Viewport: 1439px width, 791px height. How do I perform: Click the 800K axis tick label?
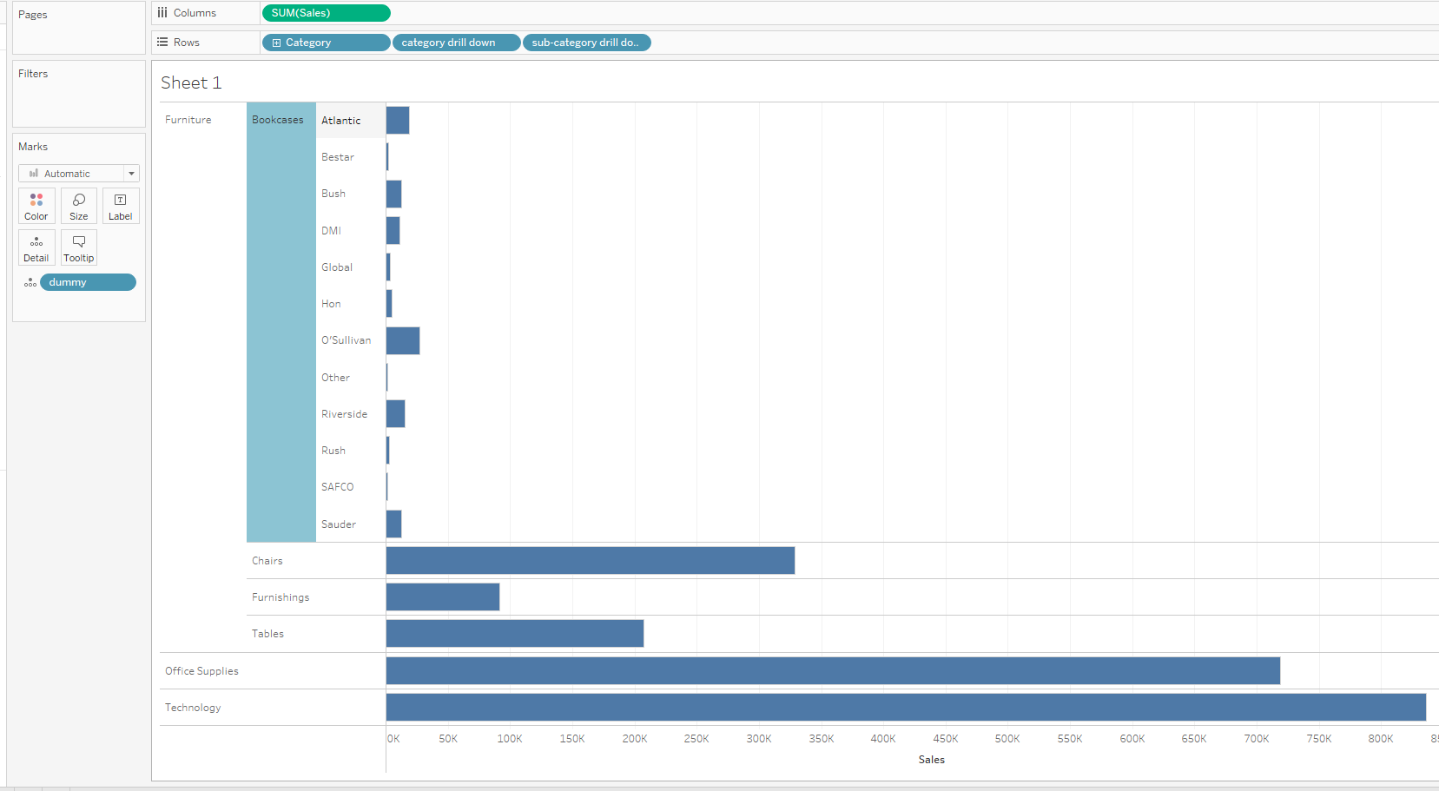click(1381, 739)
